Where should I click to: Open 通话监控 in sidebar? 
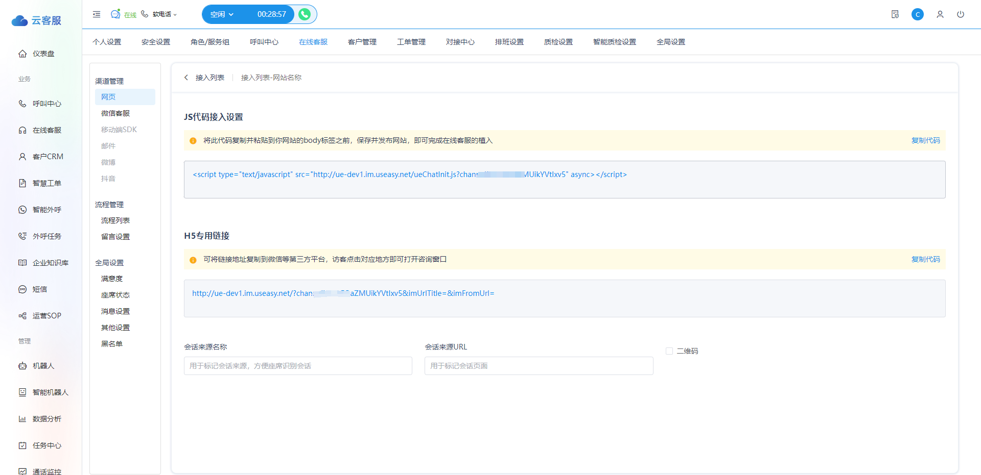[x=41, y=471]
